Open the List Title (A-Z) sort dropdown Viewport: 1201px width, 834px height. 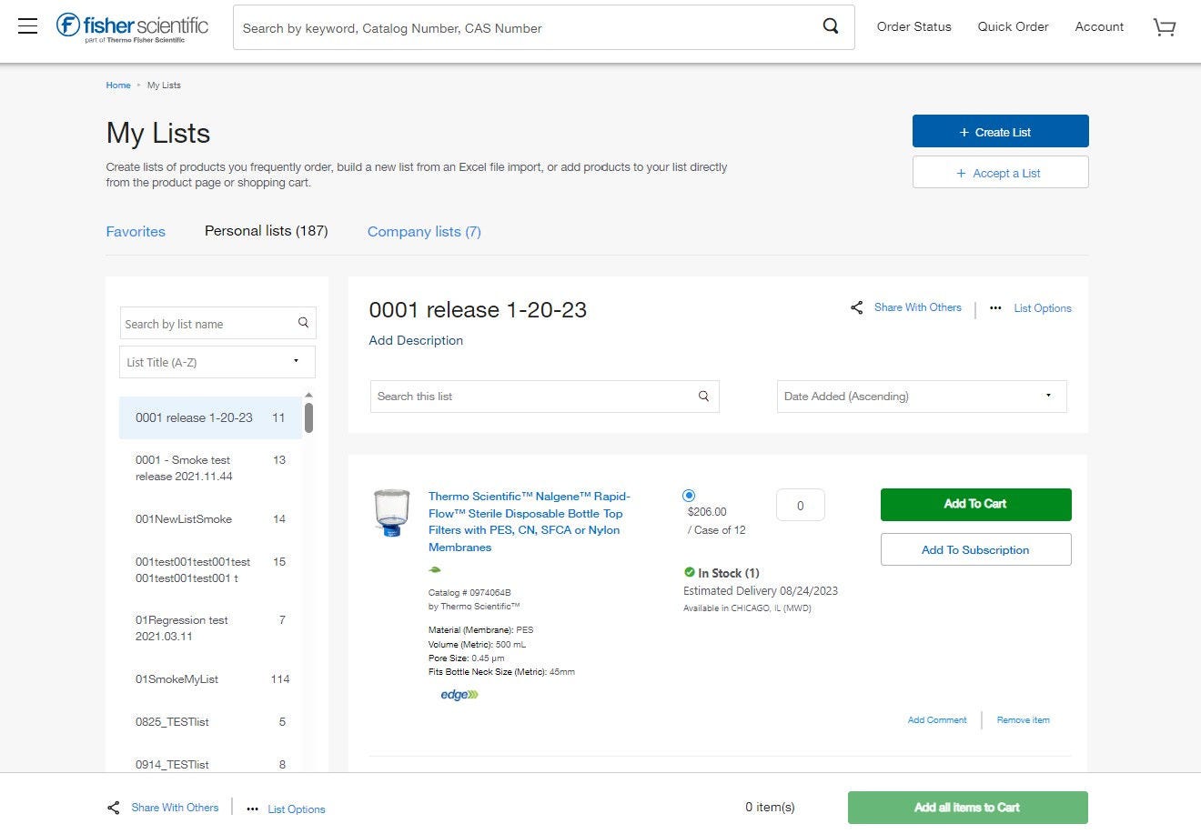pyautogui.click(x=217, y=361)
